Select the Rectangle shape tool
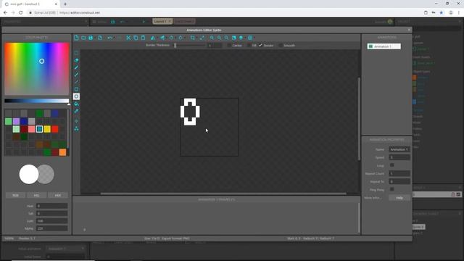 pyautogui.click(x=76, y=89)
